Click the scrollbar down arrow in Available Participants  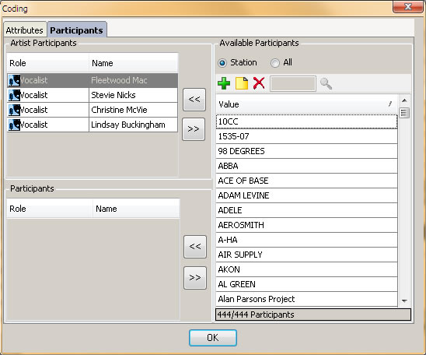pos(404,301)
